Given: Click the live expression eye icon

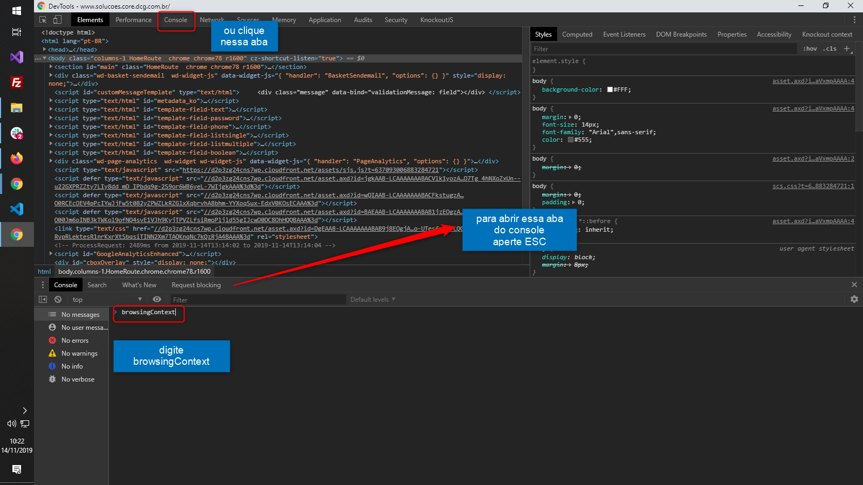Looking at the screenshot, I should [x=157, y=299].
